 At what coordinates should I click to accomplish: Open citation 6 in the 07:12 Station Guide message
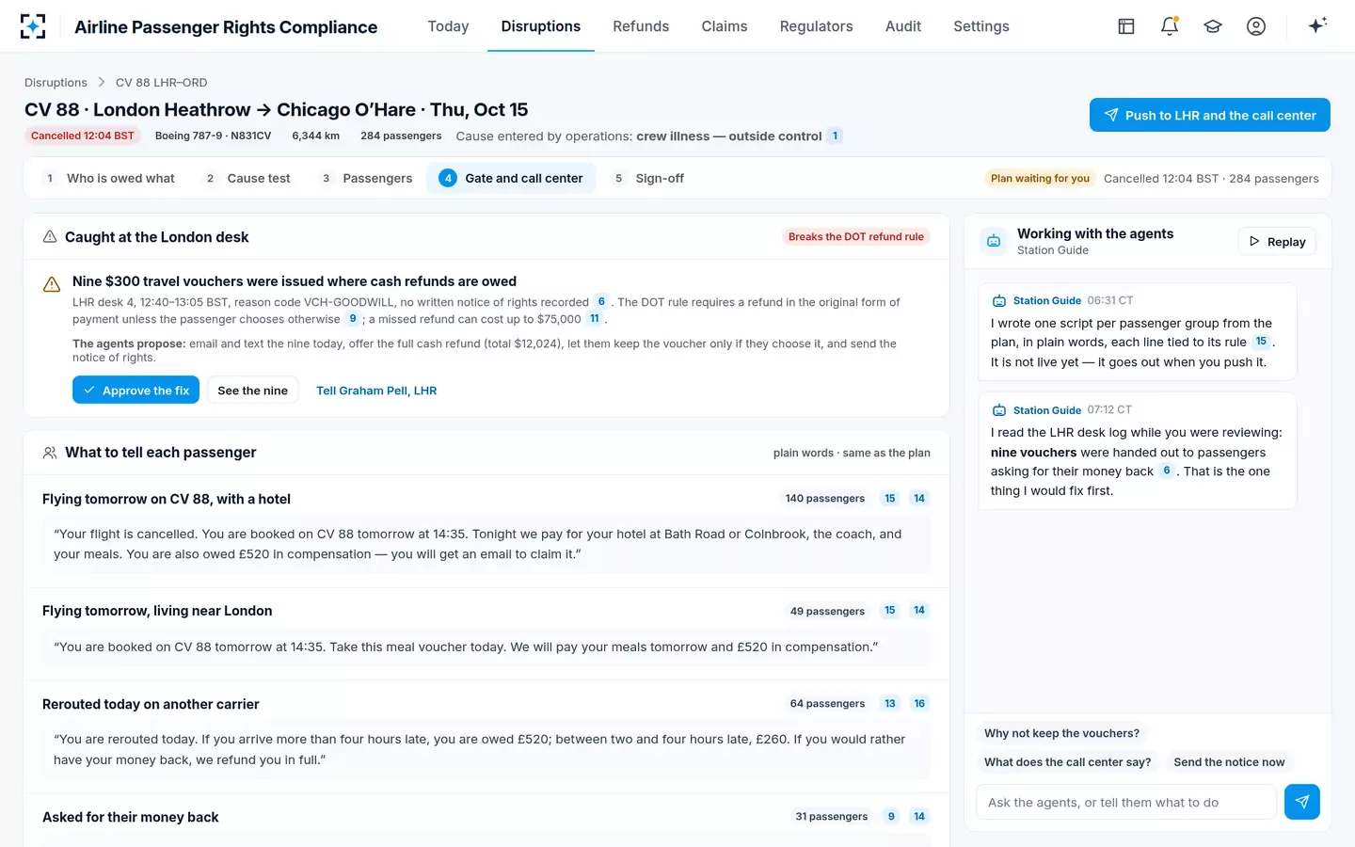pos(1167,471)
